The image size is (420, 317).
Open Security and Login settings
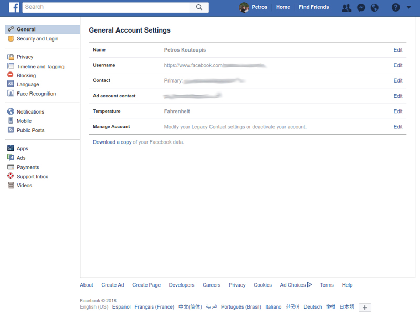point(38,38)
